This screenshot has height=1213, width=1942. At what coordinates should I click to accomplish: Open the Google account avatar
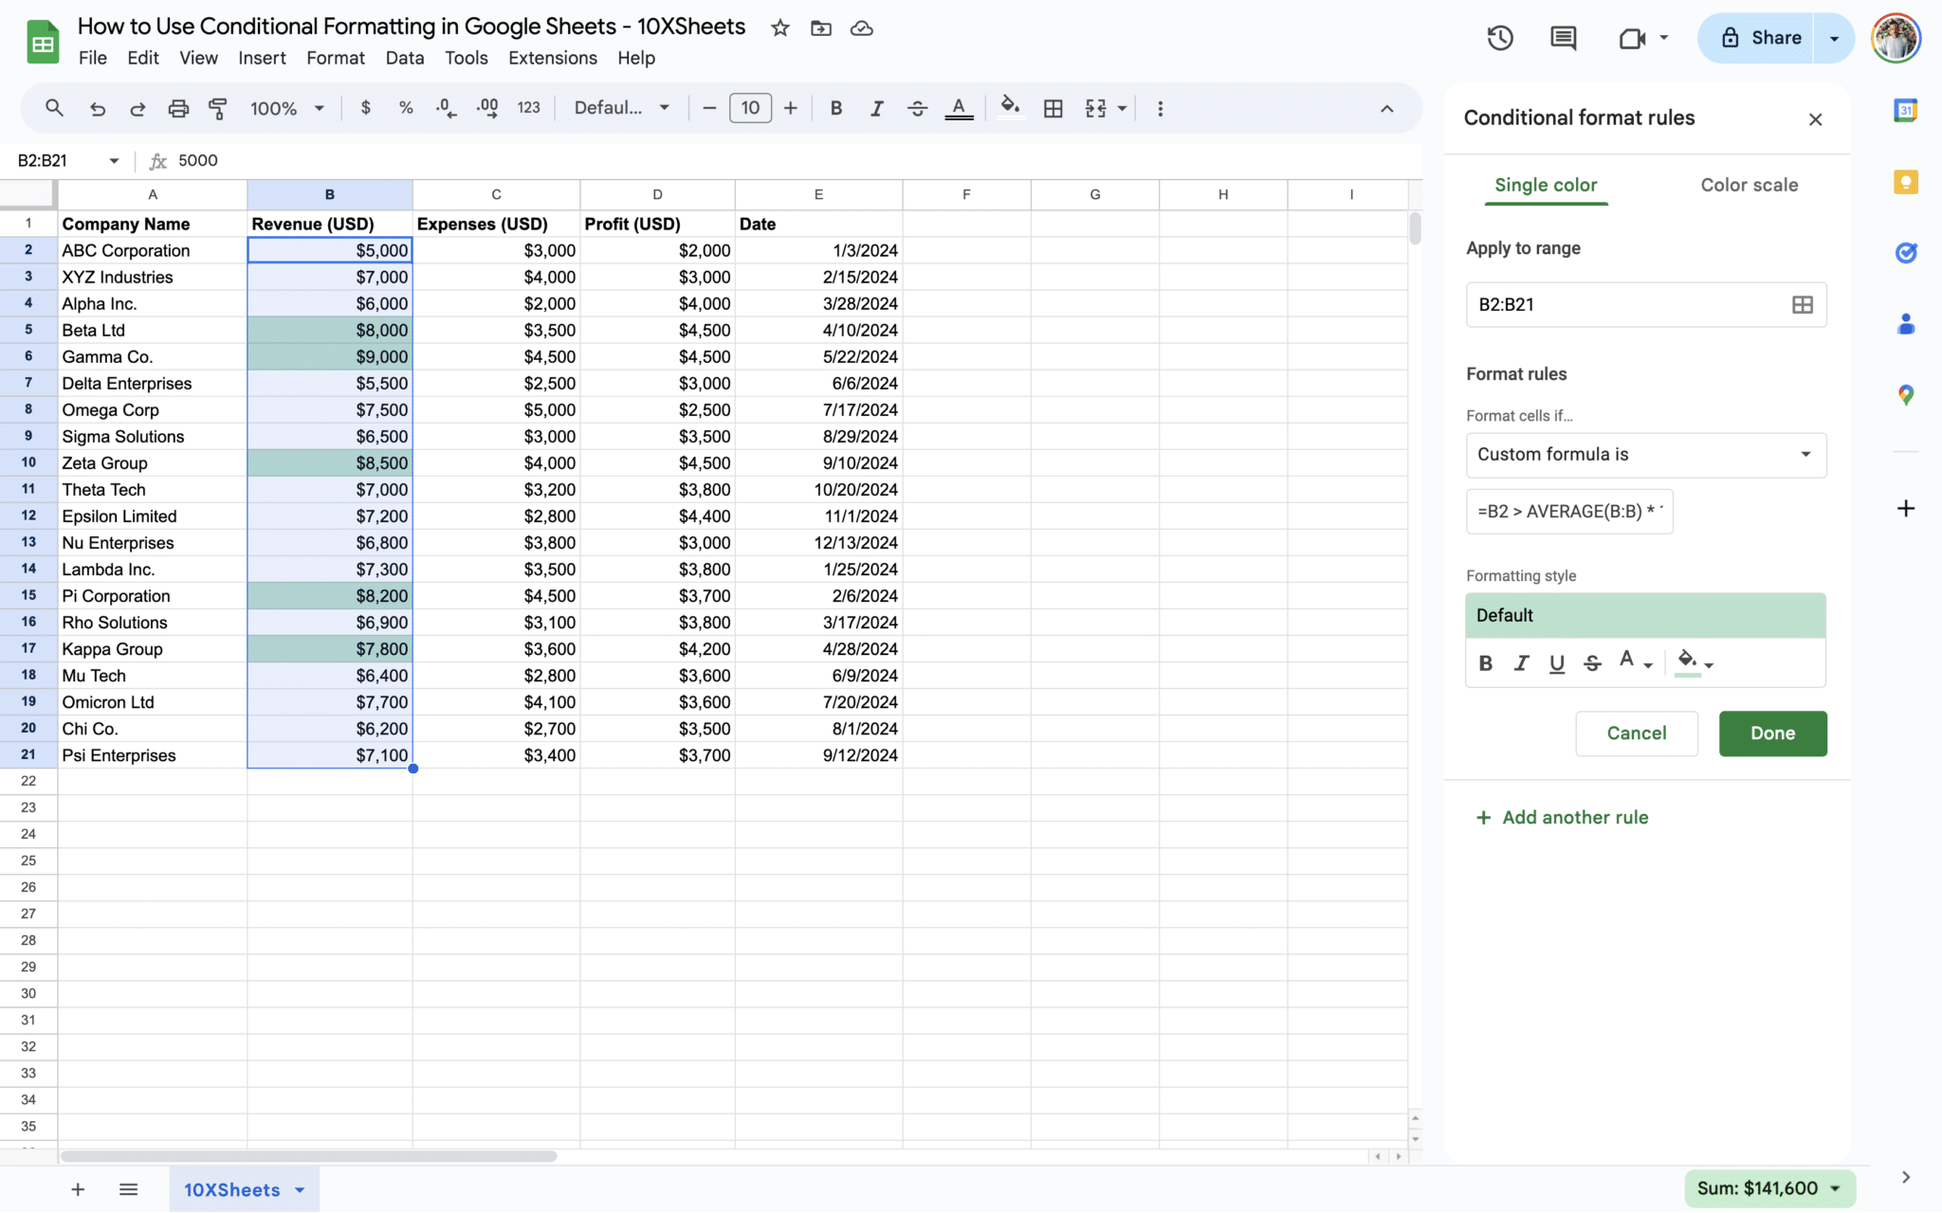click(1896, 38)
